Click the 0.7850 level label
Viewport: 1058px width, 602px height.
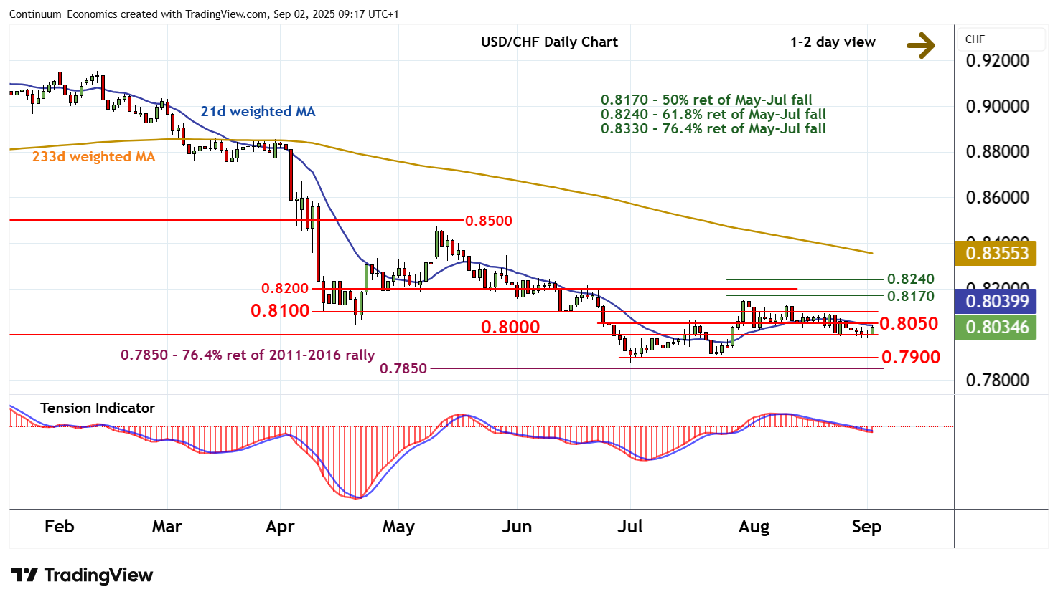pyautogui.click(x=403, y=368)
